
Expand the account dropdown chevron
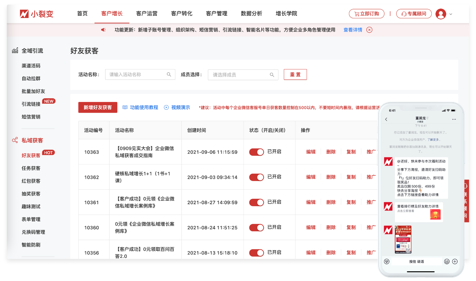(x=451, y=14)
